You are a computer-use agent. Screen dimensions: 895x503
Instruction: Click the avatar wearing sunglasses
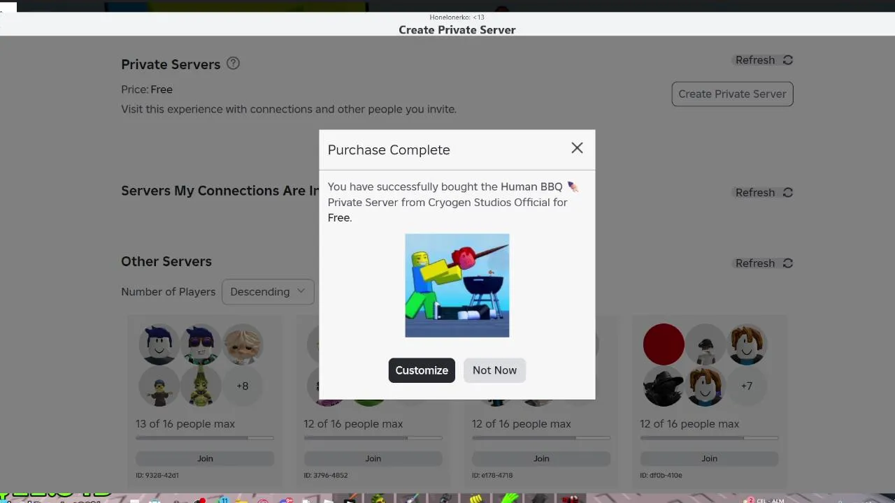coord(201,344)
